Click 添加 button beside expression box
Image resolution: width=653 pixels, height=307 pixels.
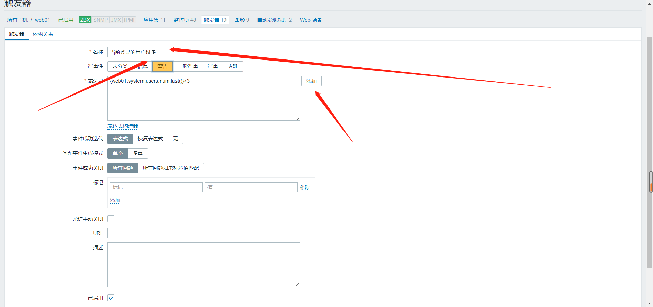click(311, 81)
